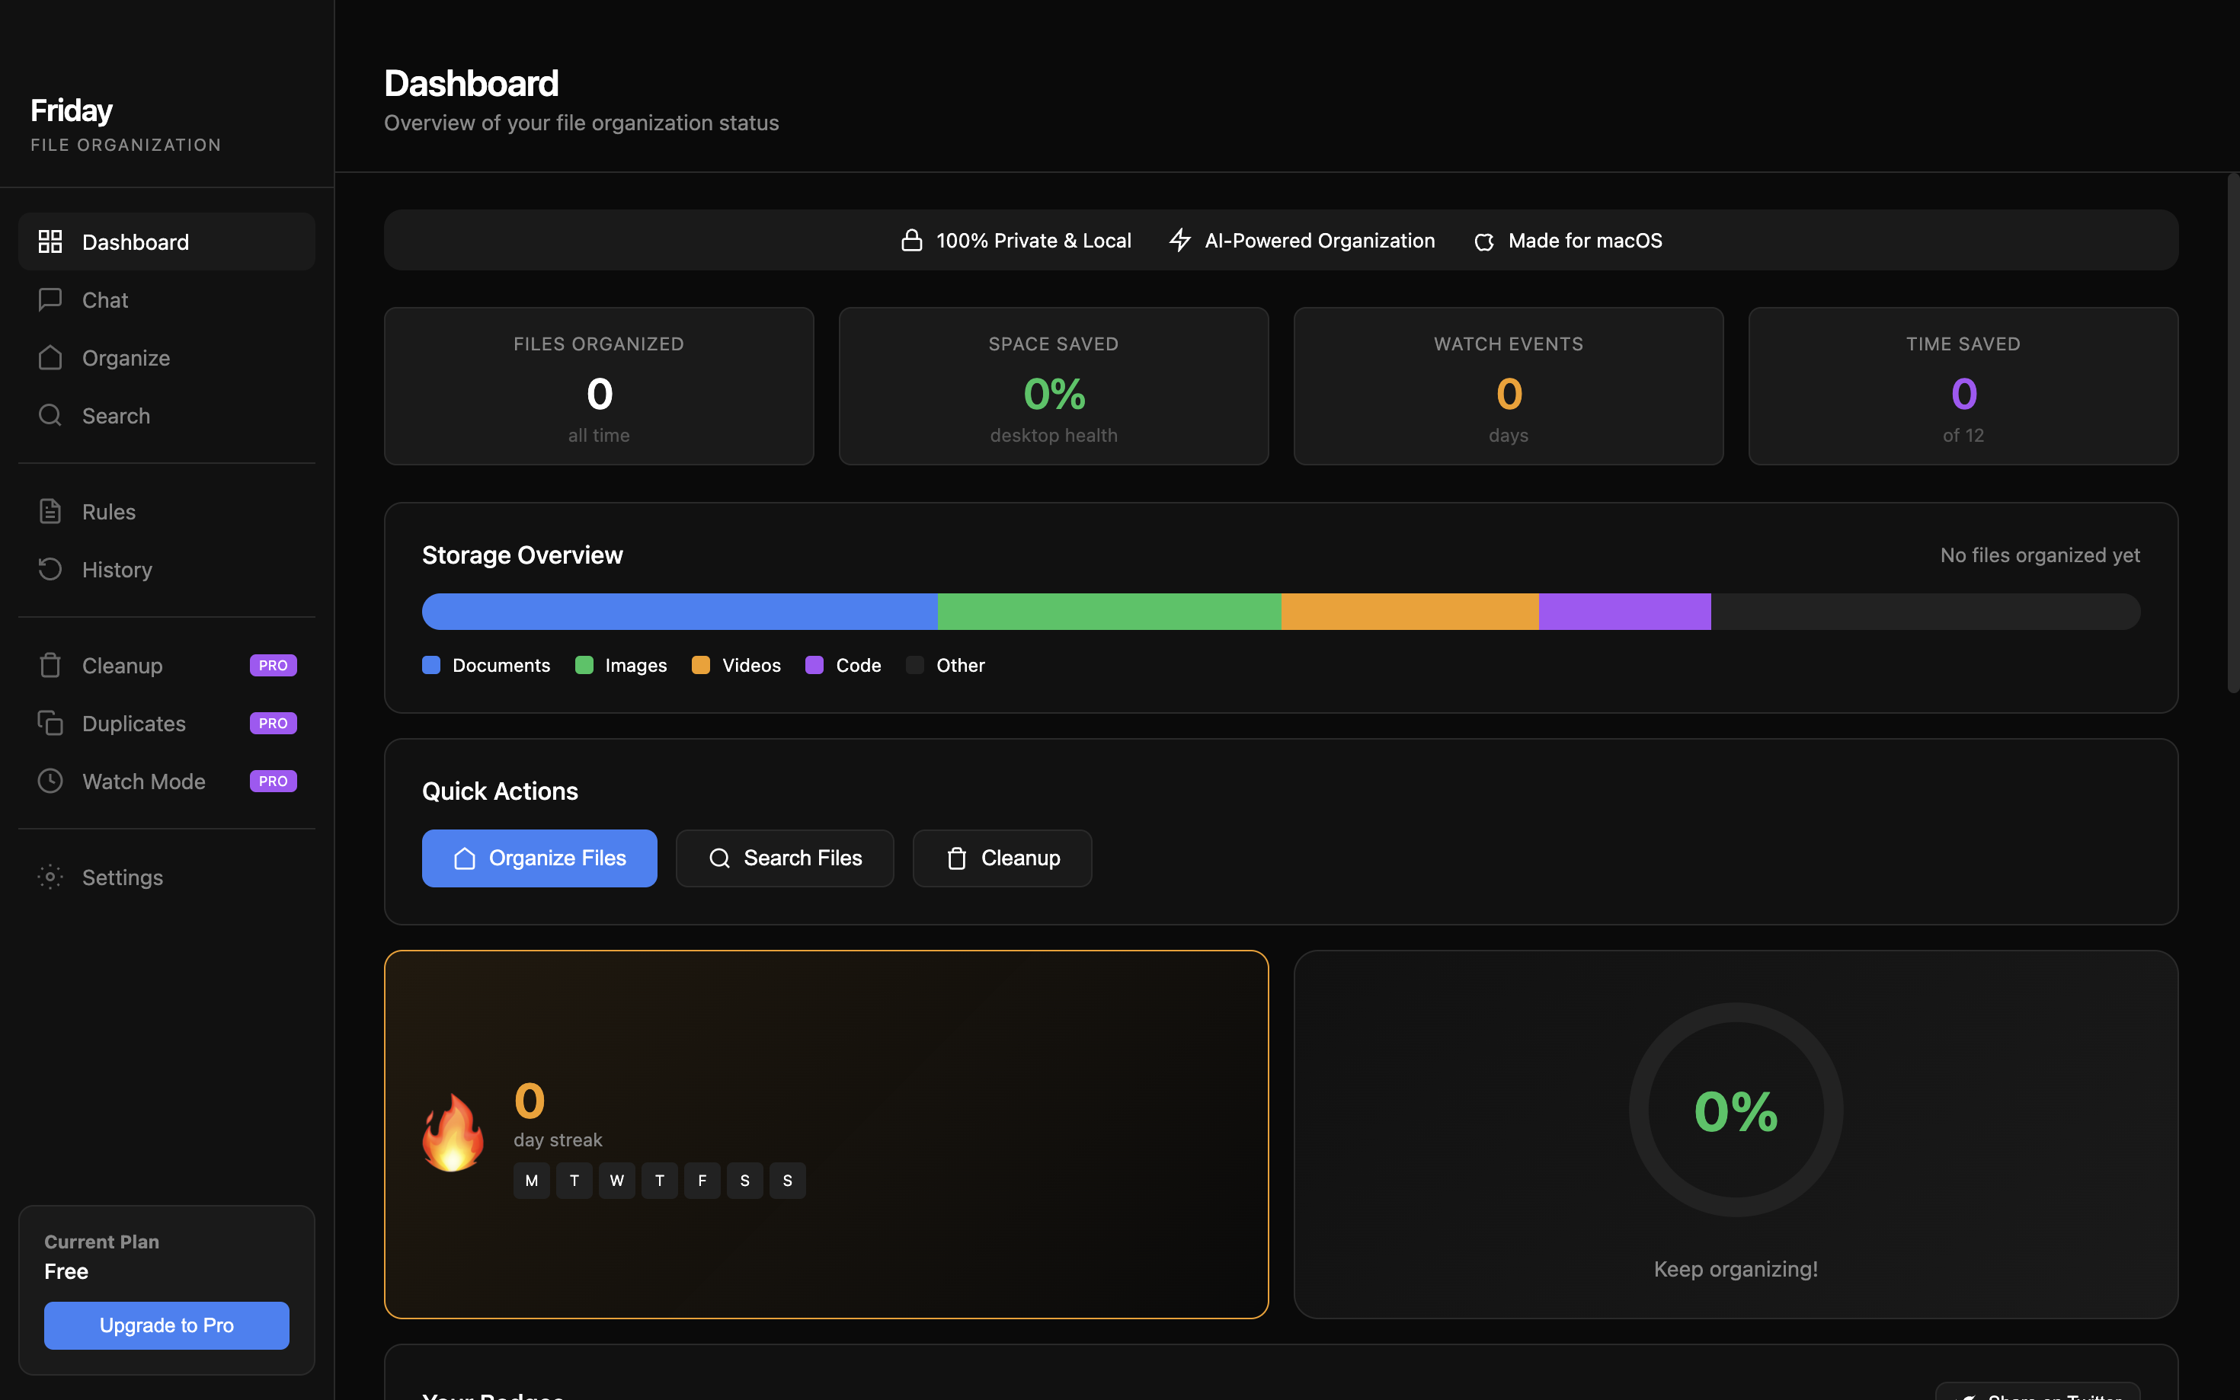Click the Search magnifier icon in the sidebar
Viewport: 2240px width, 1400px height.
(x=50, y=415)
